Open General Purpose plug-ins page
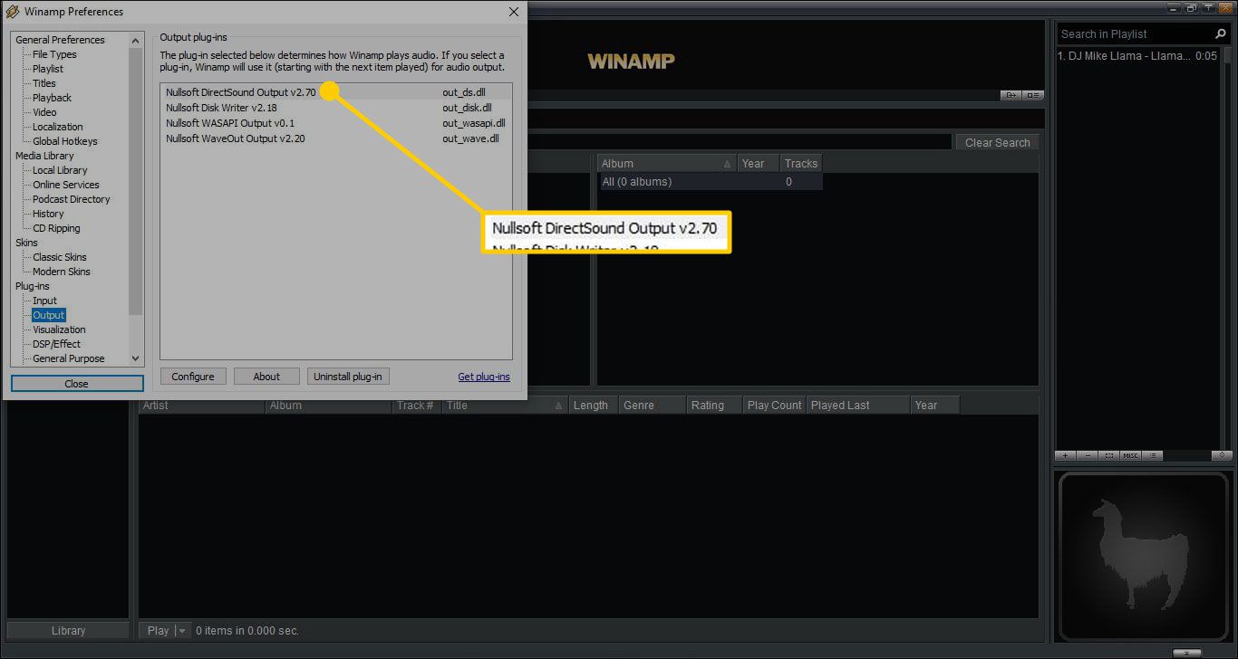1238x659 pixels. 69,358
